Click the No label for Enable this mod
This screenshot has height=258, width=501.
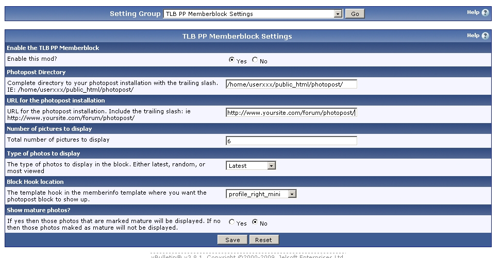[x=264, y=61]
